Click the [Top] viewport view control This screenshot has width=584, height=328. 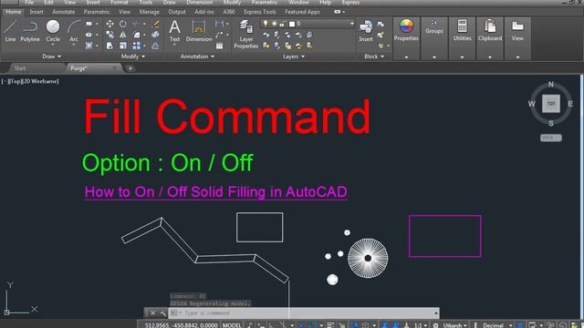pos(16,81)
